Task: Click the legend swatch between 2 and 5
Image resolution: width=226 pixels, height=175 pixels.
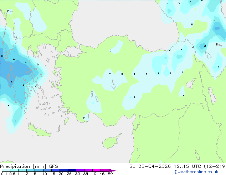Action: pos(31,170)
